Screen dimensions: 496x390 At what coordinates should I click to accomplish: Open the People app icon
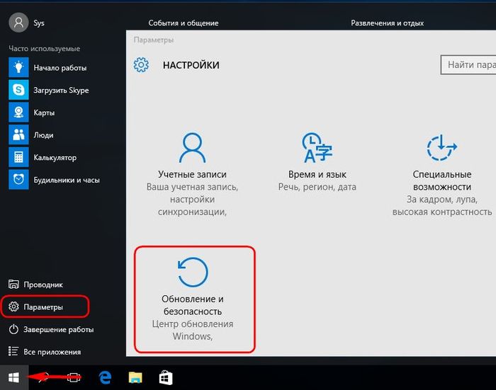point(18,134)
